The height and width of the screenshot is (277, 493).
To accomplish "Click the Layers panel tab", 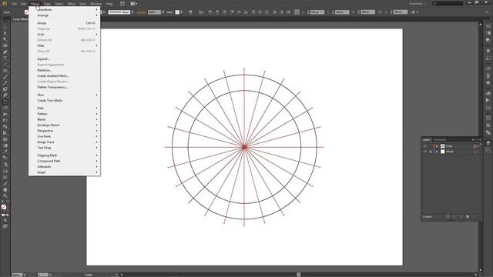I will click(427, 140).
